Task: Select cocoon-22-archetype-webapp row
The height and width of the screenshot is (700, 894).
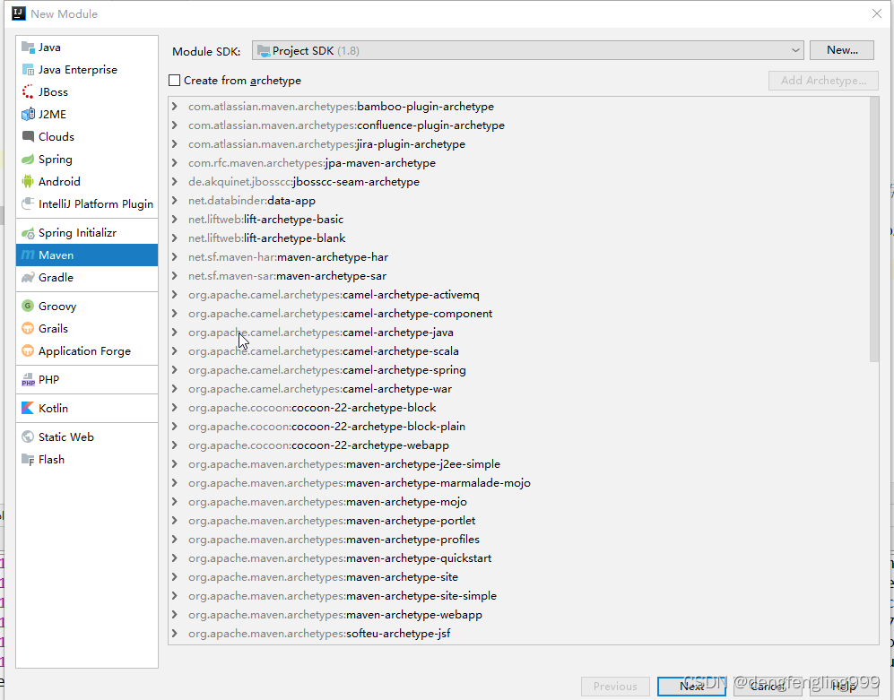Action: (519, 445)
